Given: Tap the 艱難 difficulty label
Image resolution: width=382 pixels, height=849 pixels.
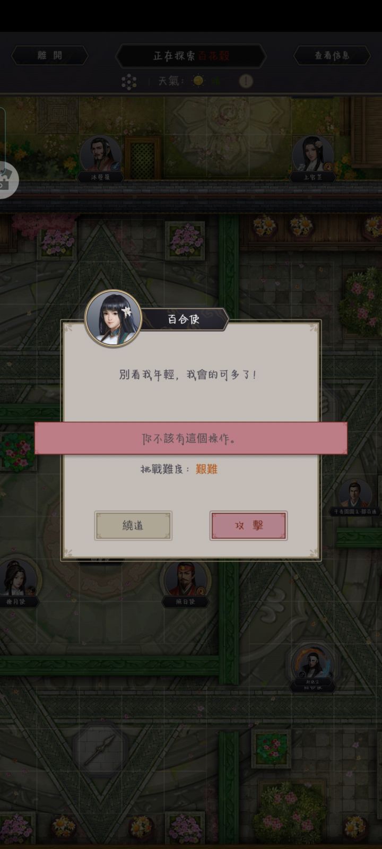Looking at the screenshot, I should coord(206,469).
